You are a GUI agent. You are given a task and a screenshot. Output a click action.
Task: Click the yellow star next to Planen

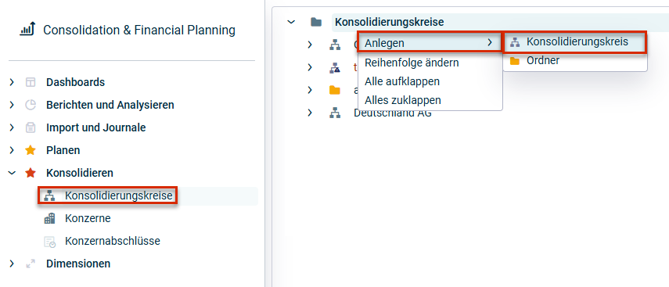click(x=31, y=150)
